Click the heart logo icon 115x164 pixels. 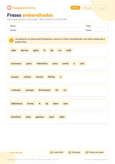pyautogui.click(x=9, y=8)
